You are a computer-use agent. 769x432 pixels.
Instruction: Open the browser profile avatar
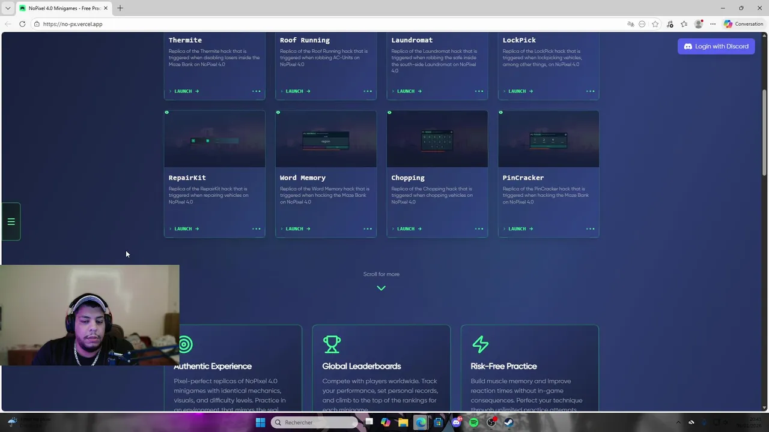pyautogui.click(x=698, y=24)
